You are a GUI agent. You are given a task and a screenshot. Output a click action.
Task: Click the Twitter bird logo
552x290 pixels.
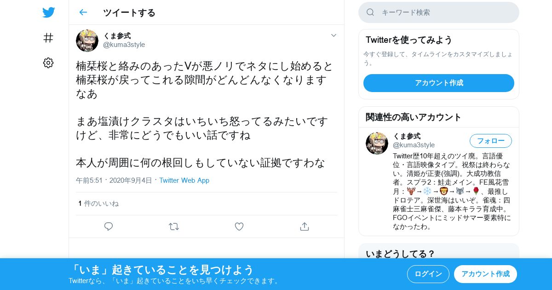click(x=48, y=12)
